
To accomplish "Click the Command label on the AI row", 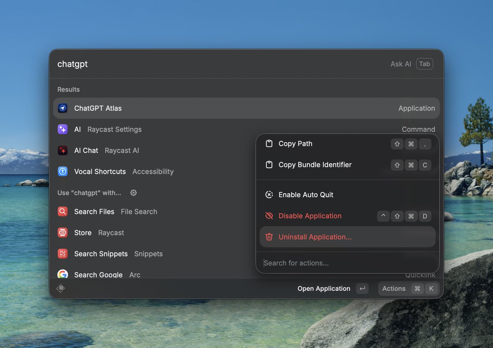I will [x=418, y=129].
